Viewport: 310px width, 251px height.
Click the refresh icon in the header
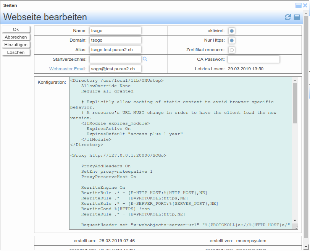288,17
